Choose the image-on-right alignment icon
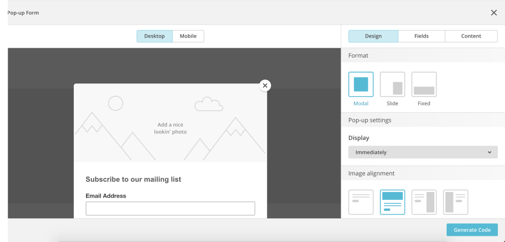505x242 pixels. (x=424, y=202)
